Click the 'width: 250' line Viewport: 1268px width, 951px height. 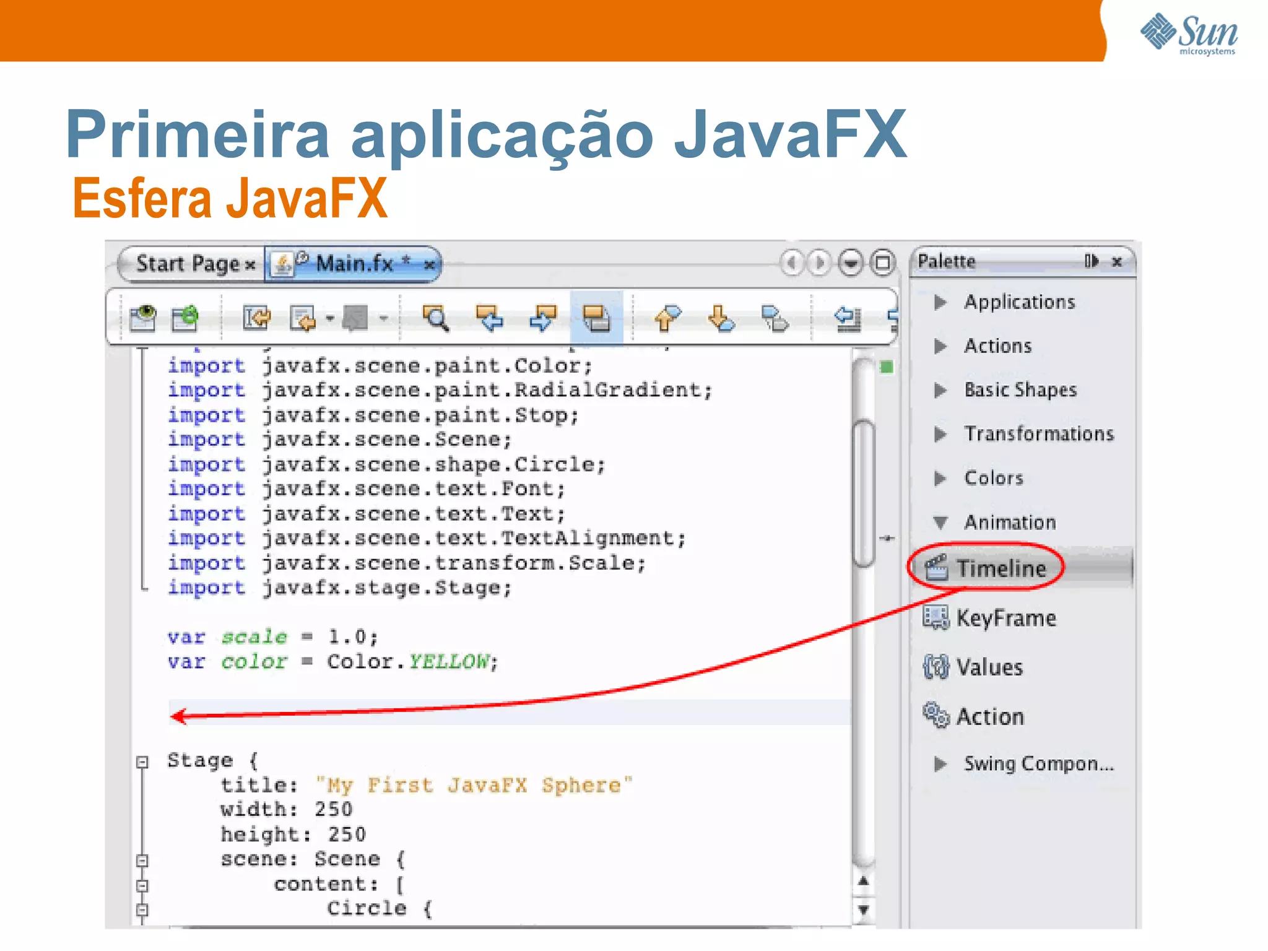tap(287, 810)
